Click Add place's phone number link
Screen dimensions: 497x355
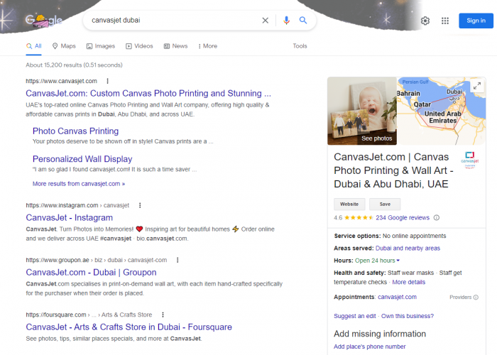tap(370, 346)
